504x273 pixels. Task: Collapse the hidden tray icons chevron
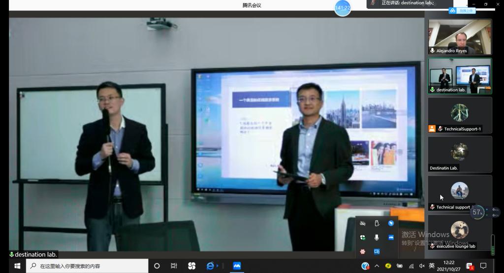377,266
